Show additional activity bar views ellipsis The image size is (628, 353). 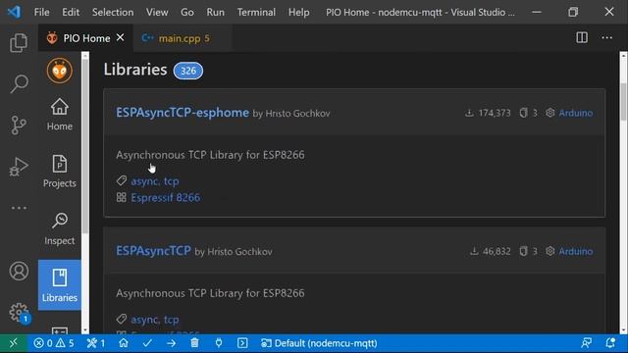pos(19,208)
